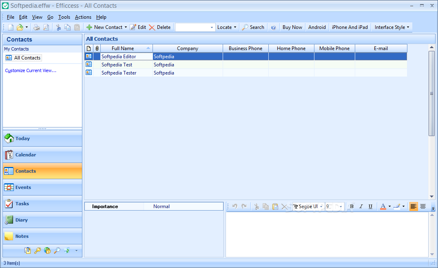This screenshot has width=438, height=268.
Task: Open the File menu
Action: (x=10, y=17)
